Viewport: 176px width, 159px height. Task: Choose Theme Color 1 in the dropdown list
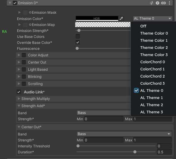tap(154, 41)
